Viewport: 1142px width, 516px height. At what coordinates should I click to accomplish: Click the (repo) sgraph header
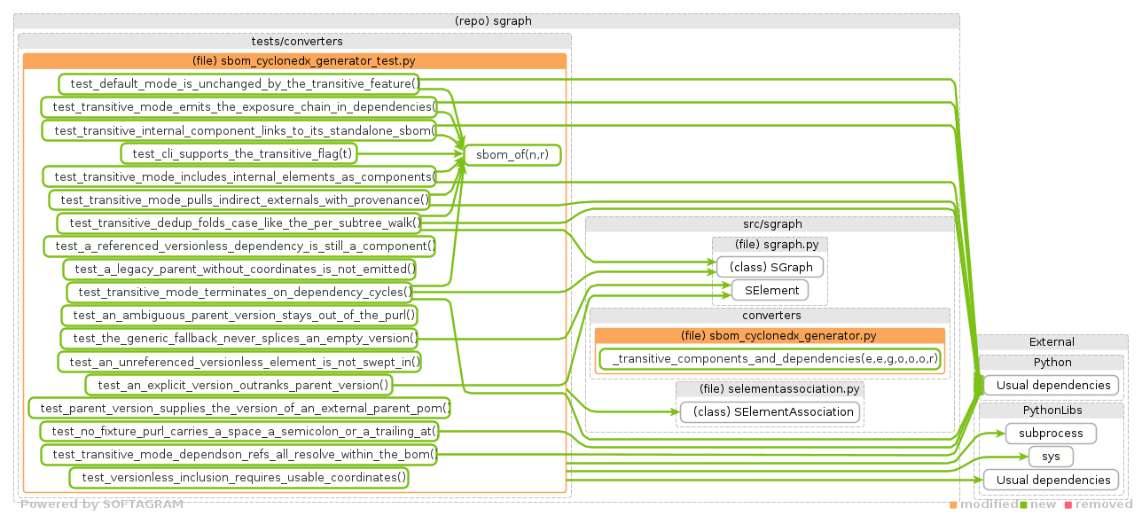click(x=487, y=21)
